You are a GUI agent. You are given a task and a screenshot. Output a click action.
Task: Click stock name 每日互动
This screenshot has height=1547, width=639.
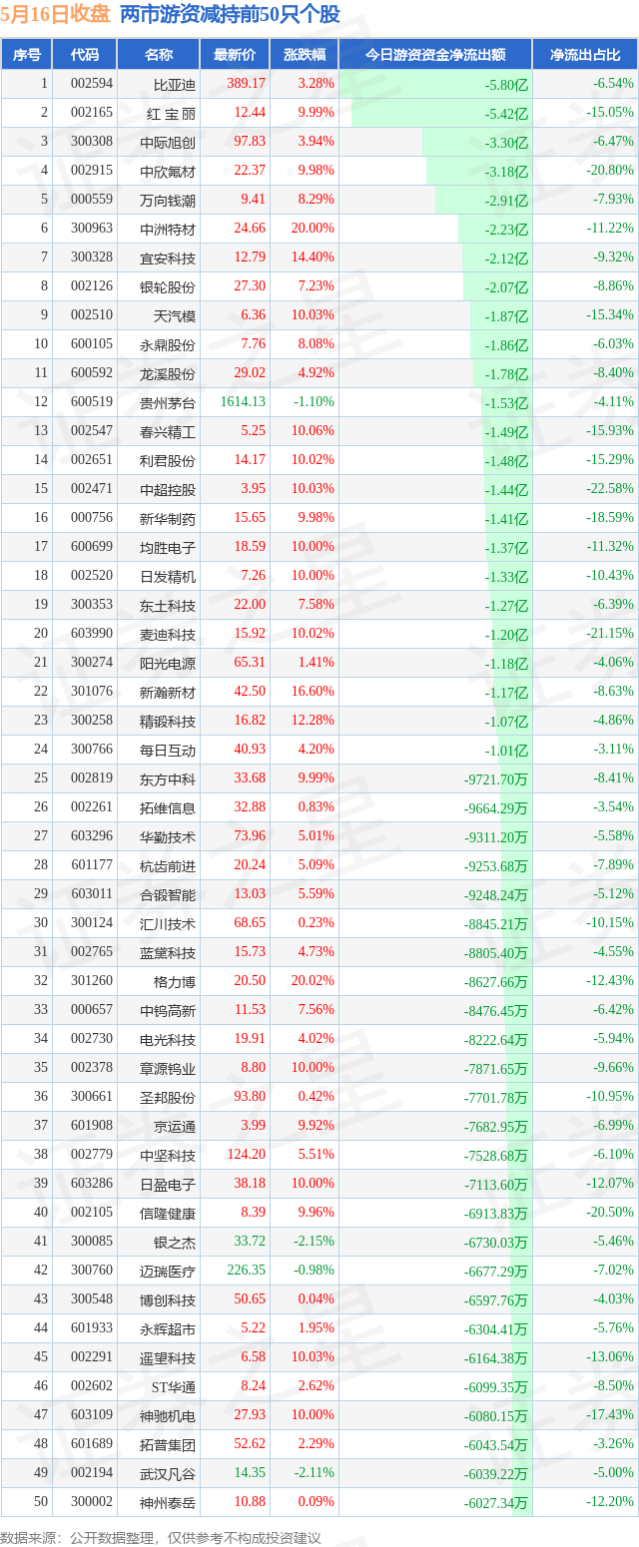click(168, 750)
